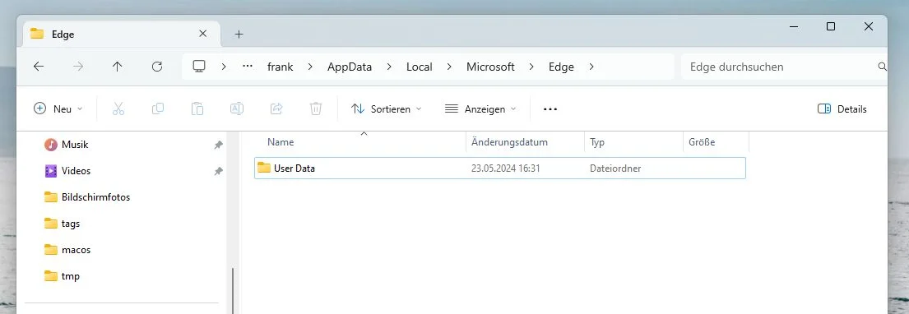Refresh the current folder view
This screenshot has width=909, height=314.
(156, 67)
